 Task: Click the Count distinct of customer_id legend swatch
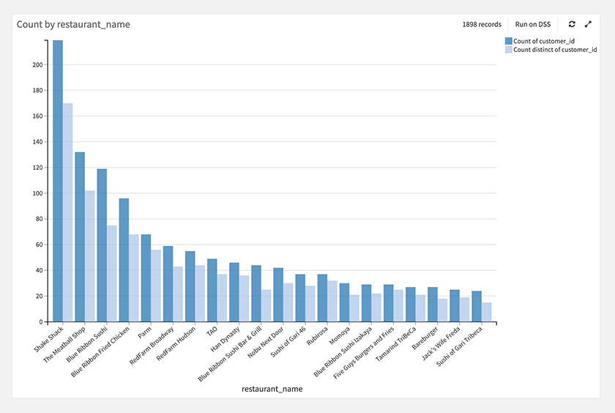point(508,49)
